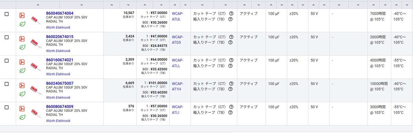The height and width of the screenshot is (133, 413).
Task: Open part number link 860040674004
Action: pos(60,13)
